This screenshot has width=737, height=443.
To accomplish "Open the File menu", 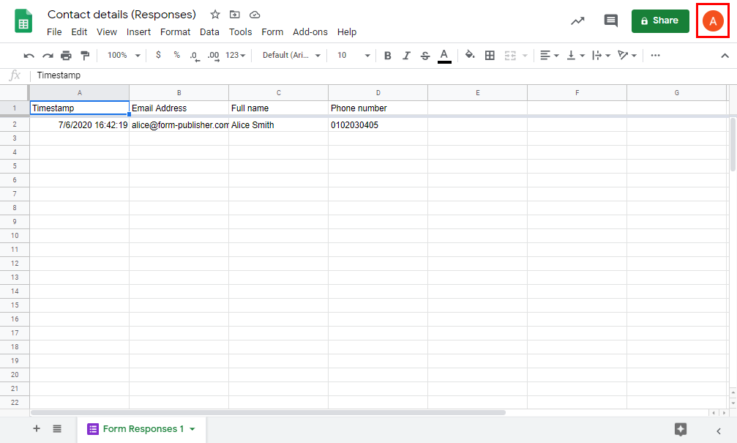I will (54, 32).
